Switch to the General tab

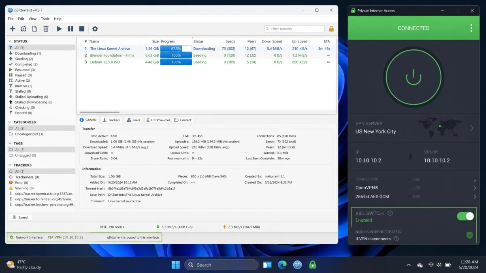[88, 120]
